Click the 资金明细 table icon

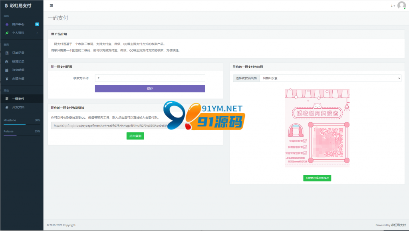(7, 70)
